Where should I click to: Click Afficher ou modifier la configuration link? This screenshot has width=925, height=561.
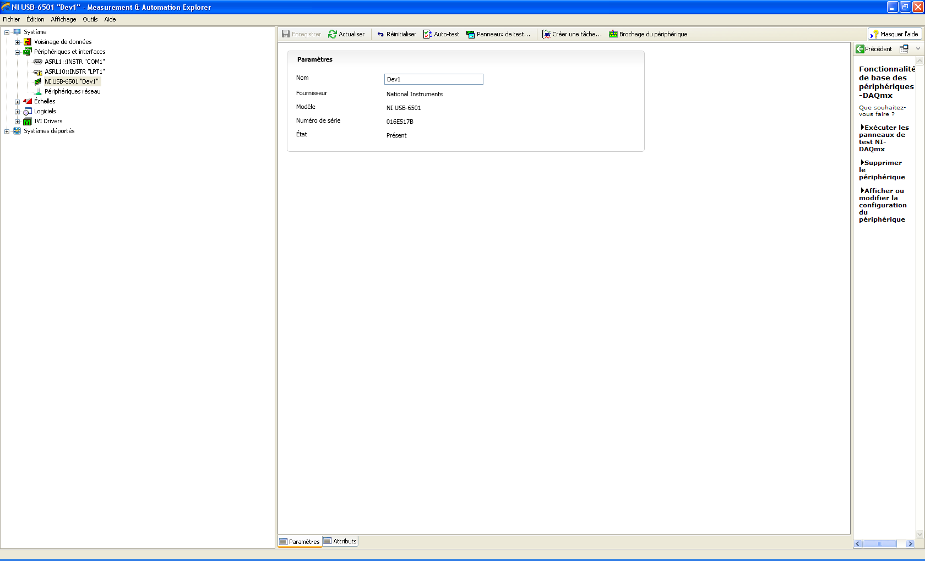coord(883,205)
